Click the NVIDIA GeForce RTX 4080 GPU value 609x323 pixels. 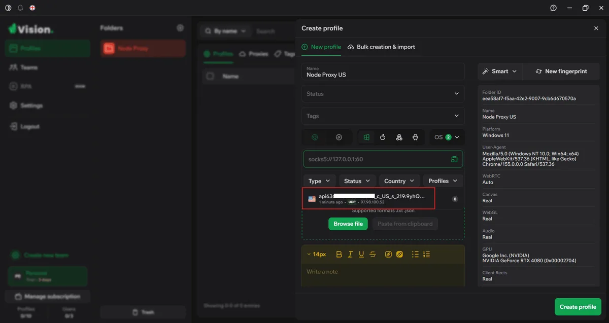pyautogui.click(x=529, y=261)
